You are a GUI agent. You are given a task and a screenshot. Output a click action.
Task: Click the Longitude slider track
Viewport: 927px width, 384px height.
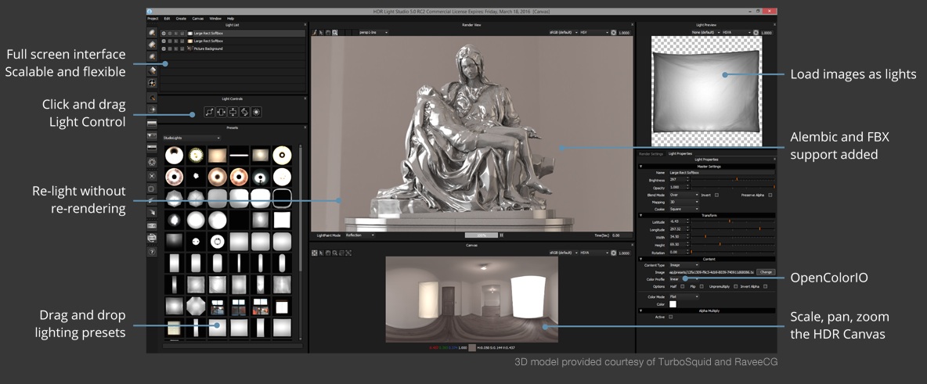[x=733, y=229]
